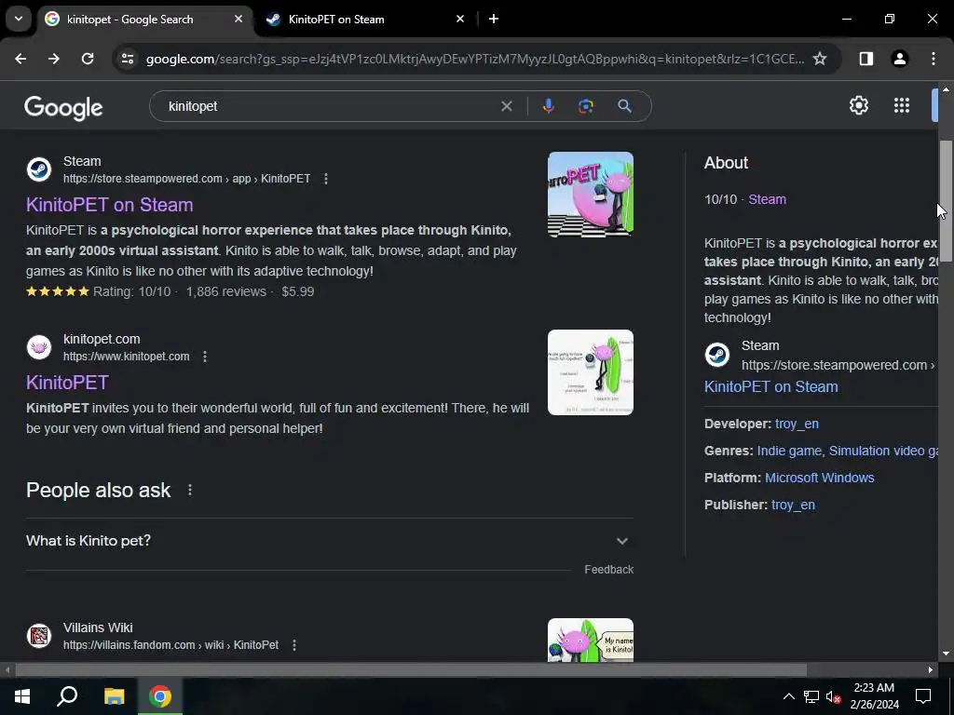Viewport: 954px width, 715px height.
Task: Click the Google logo
Action: (63, 108)
